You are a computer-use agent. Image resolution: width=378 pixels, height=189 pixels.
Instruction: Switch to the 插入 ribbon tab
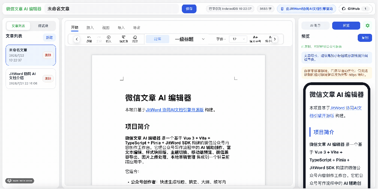(x=90, y=28)
